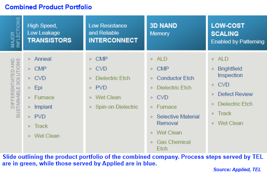267x173 pixels.
Task: Select the INTERCONNECT column header
Action: click(115, 33)
